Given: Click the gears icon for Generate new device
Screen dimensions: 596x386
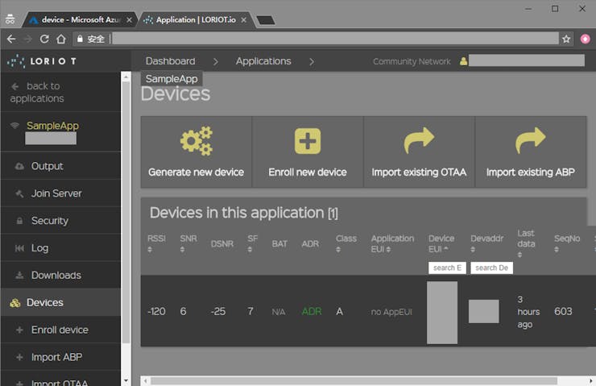Looking at the screenshot, I should coord(197,141).
